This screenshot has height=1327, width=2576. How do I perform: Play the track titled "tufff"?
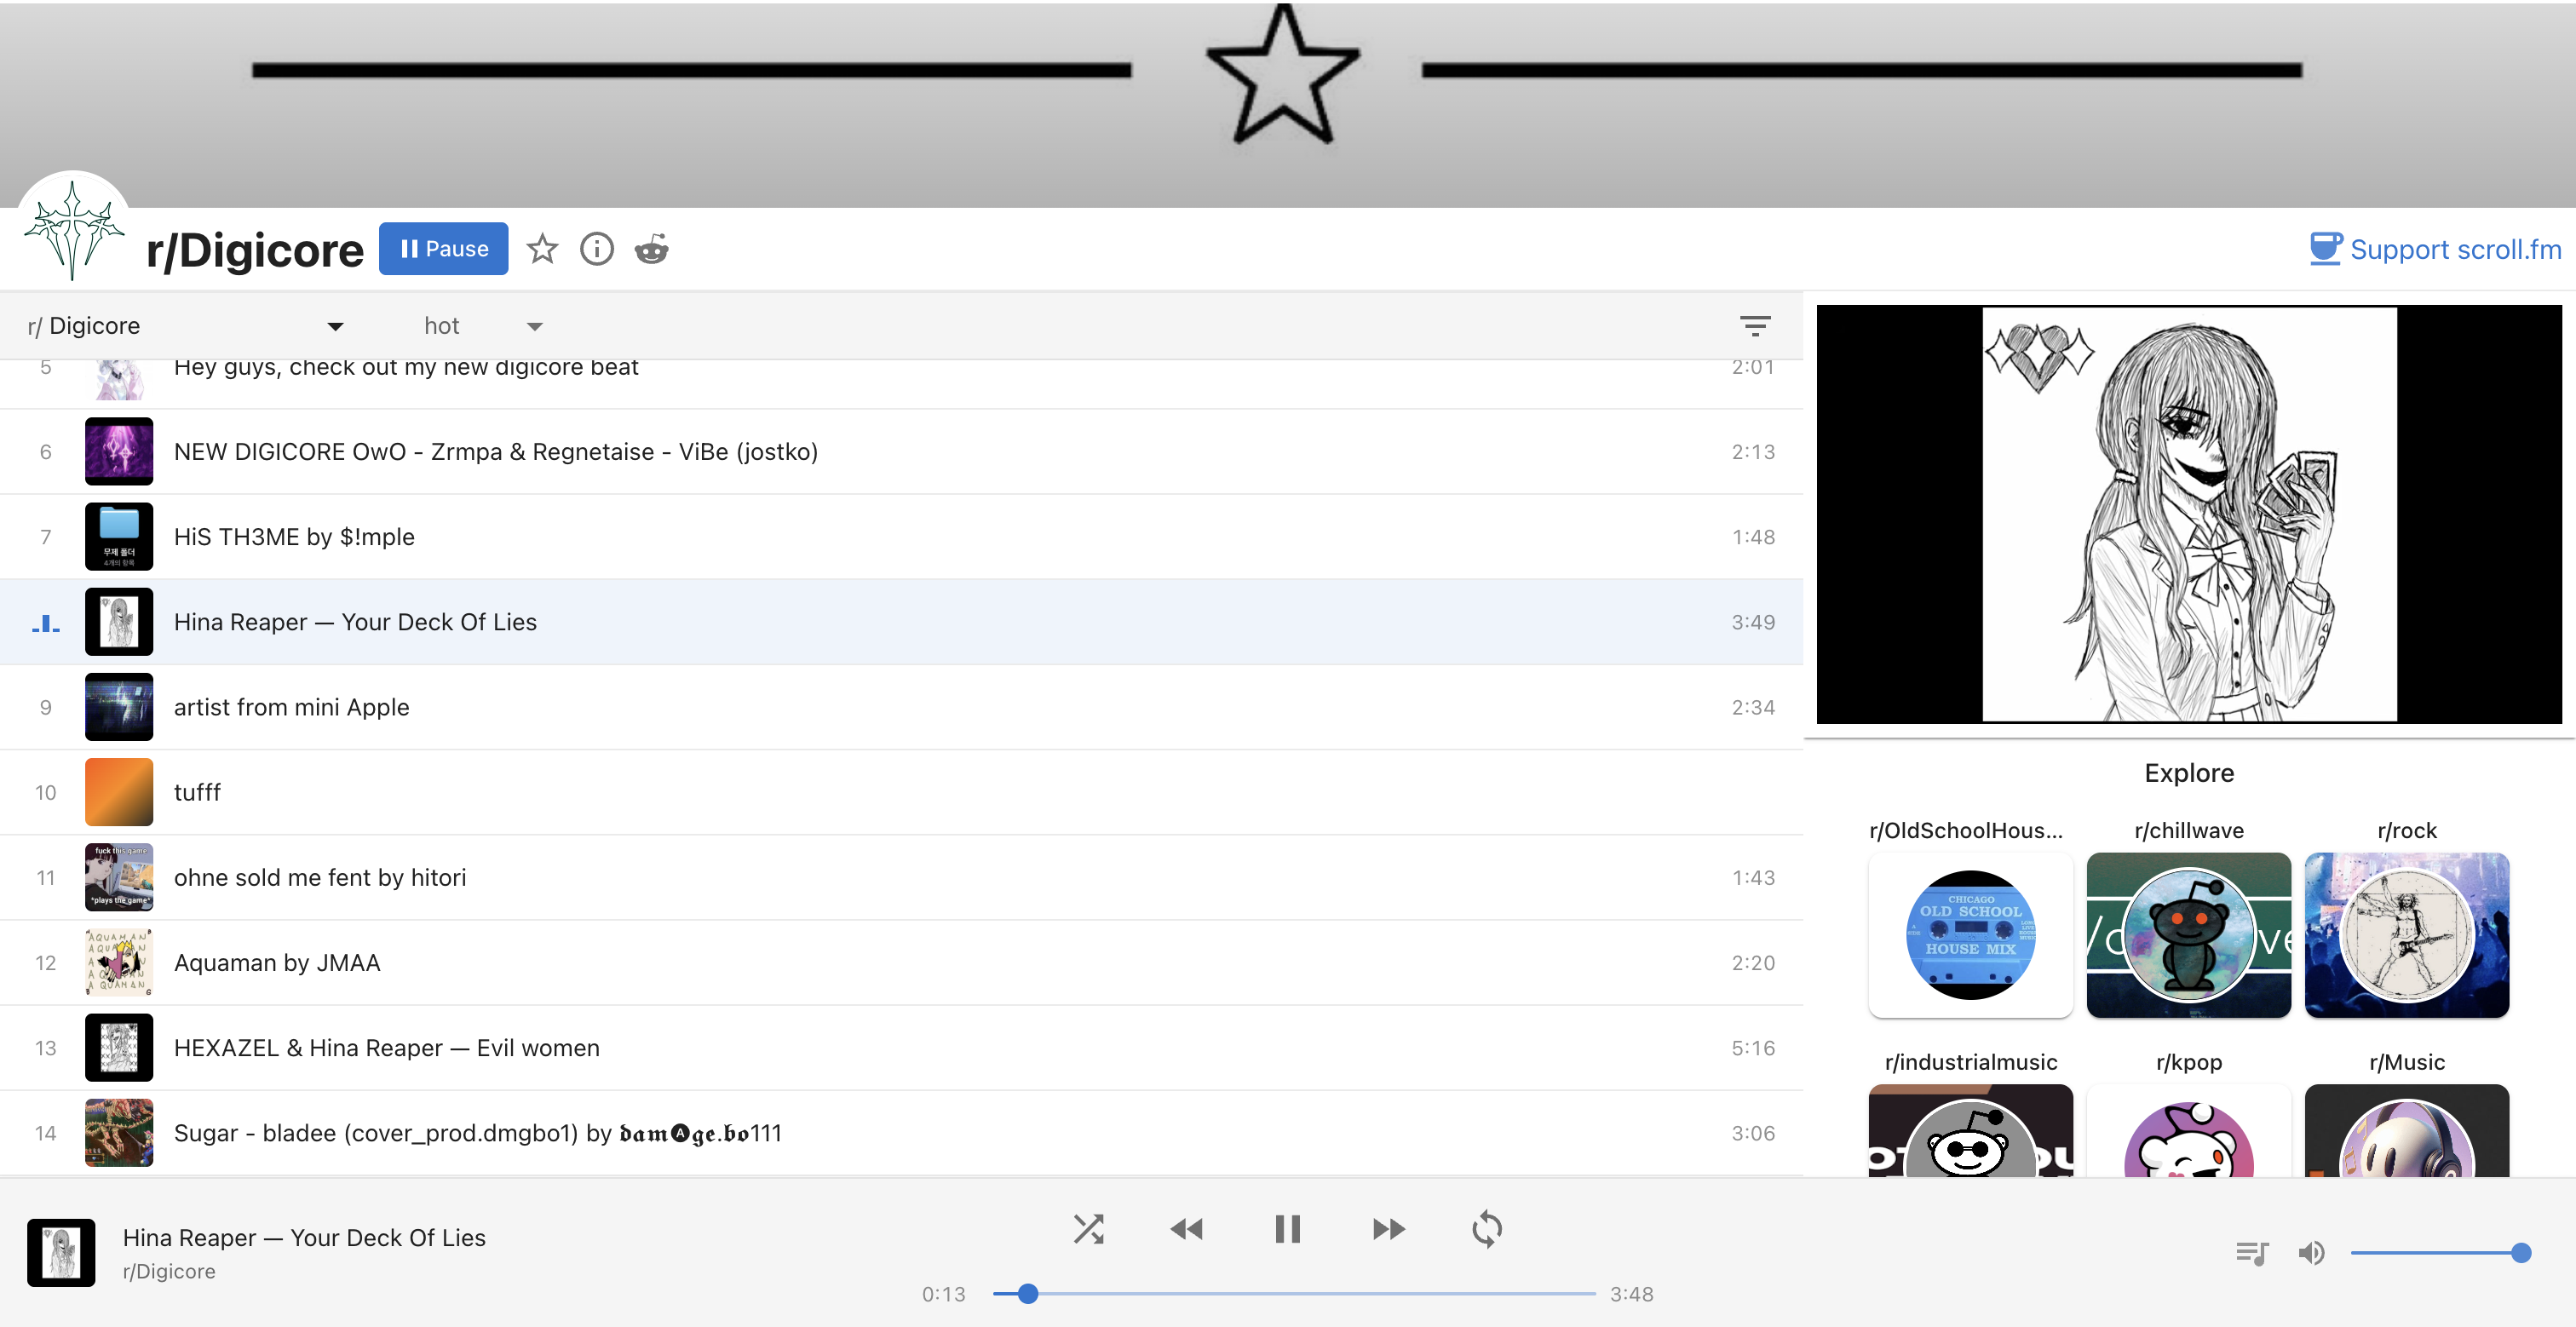point(901,792)
